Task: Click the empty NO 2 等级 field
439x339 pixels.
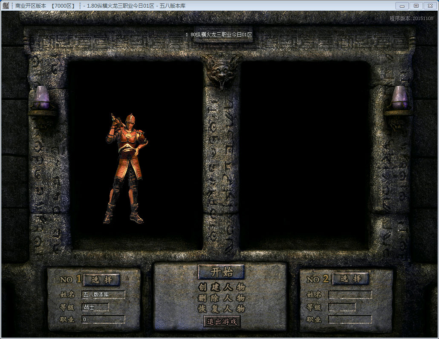Action: (342, 307)
